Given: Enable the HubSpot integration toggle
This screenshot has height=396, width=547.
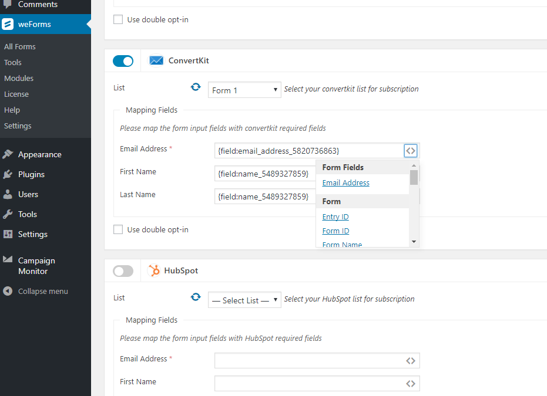Looking at the screenshot, I should point(123,270).
